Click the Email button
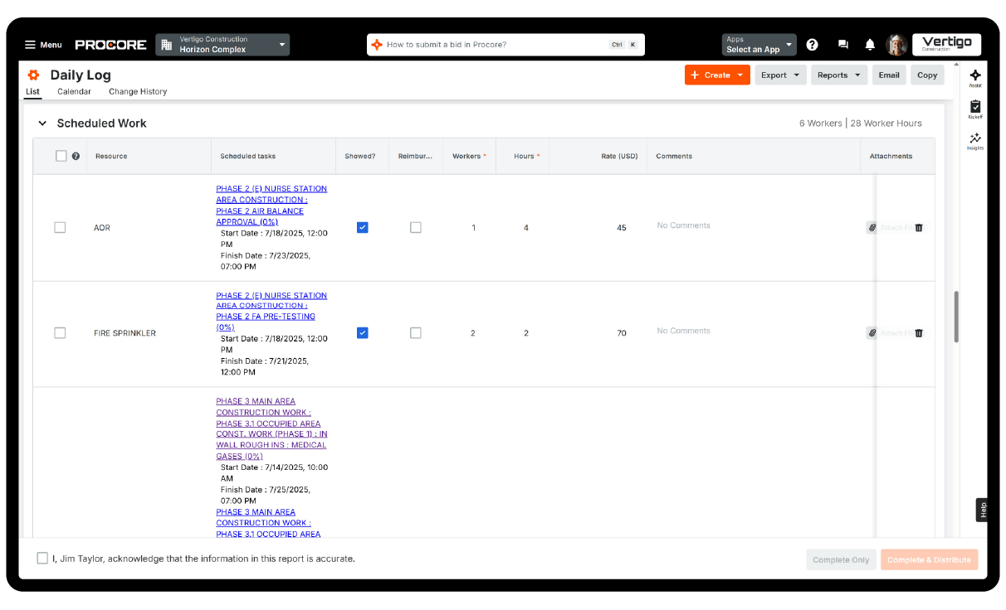 click(x=889, y=75)
